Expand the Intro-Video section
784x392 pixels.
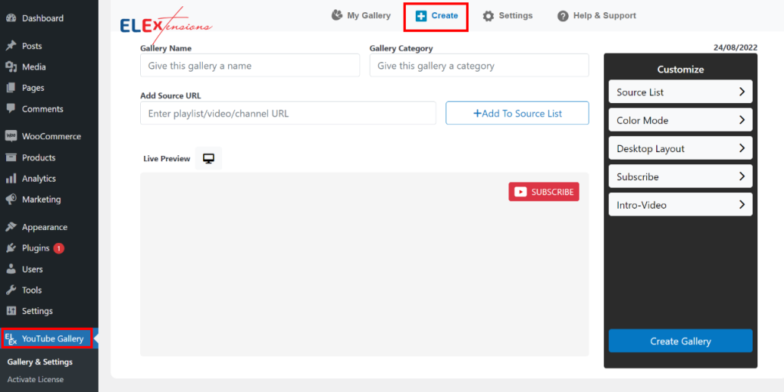(681, 205)
